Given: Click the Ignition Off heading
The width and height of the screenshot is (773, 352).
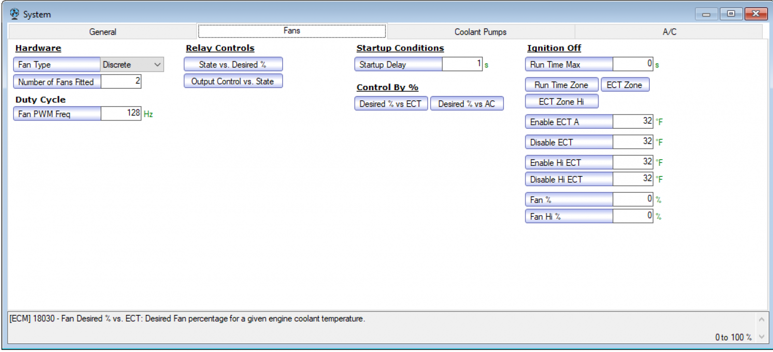Looking at the screenshot, I should pyautogui.click(x=554, y=48).
